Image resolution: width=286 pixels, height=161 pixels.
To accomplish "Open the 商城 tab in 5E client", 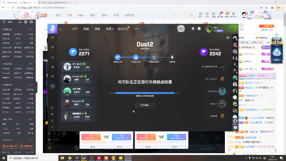I will click(x=97, y=29).
